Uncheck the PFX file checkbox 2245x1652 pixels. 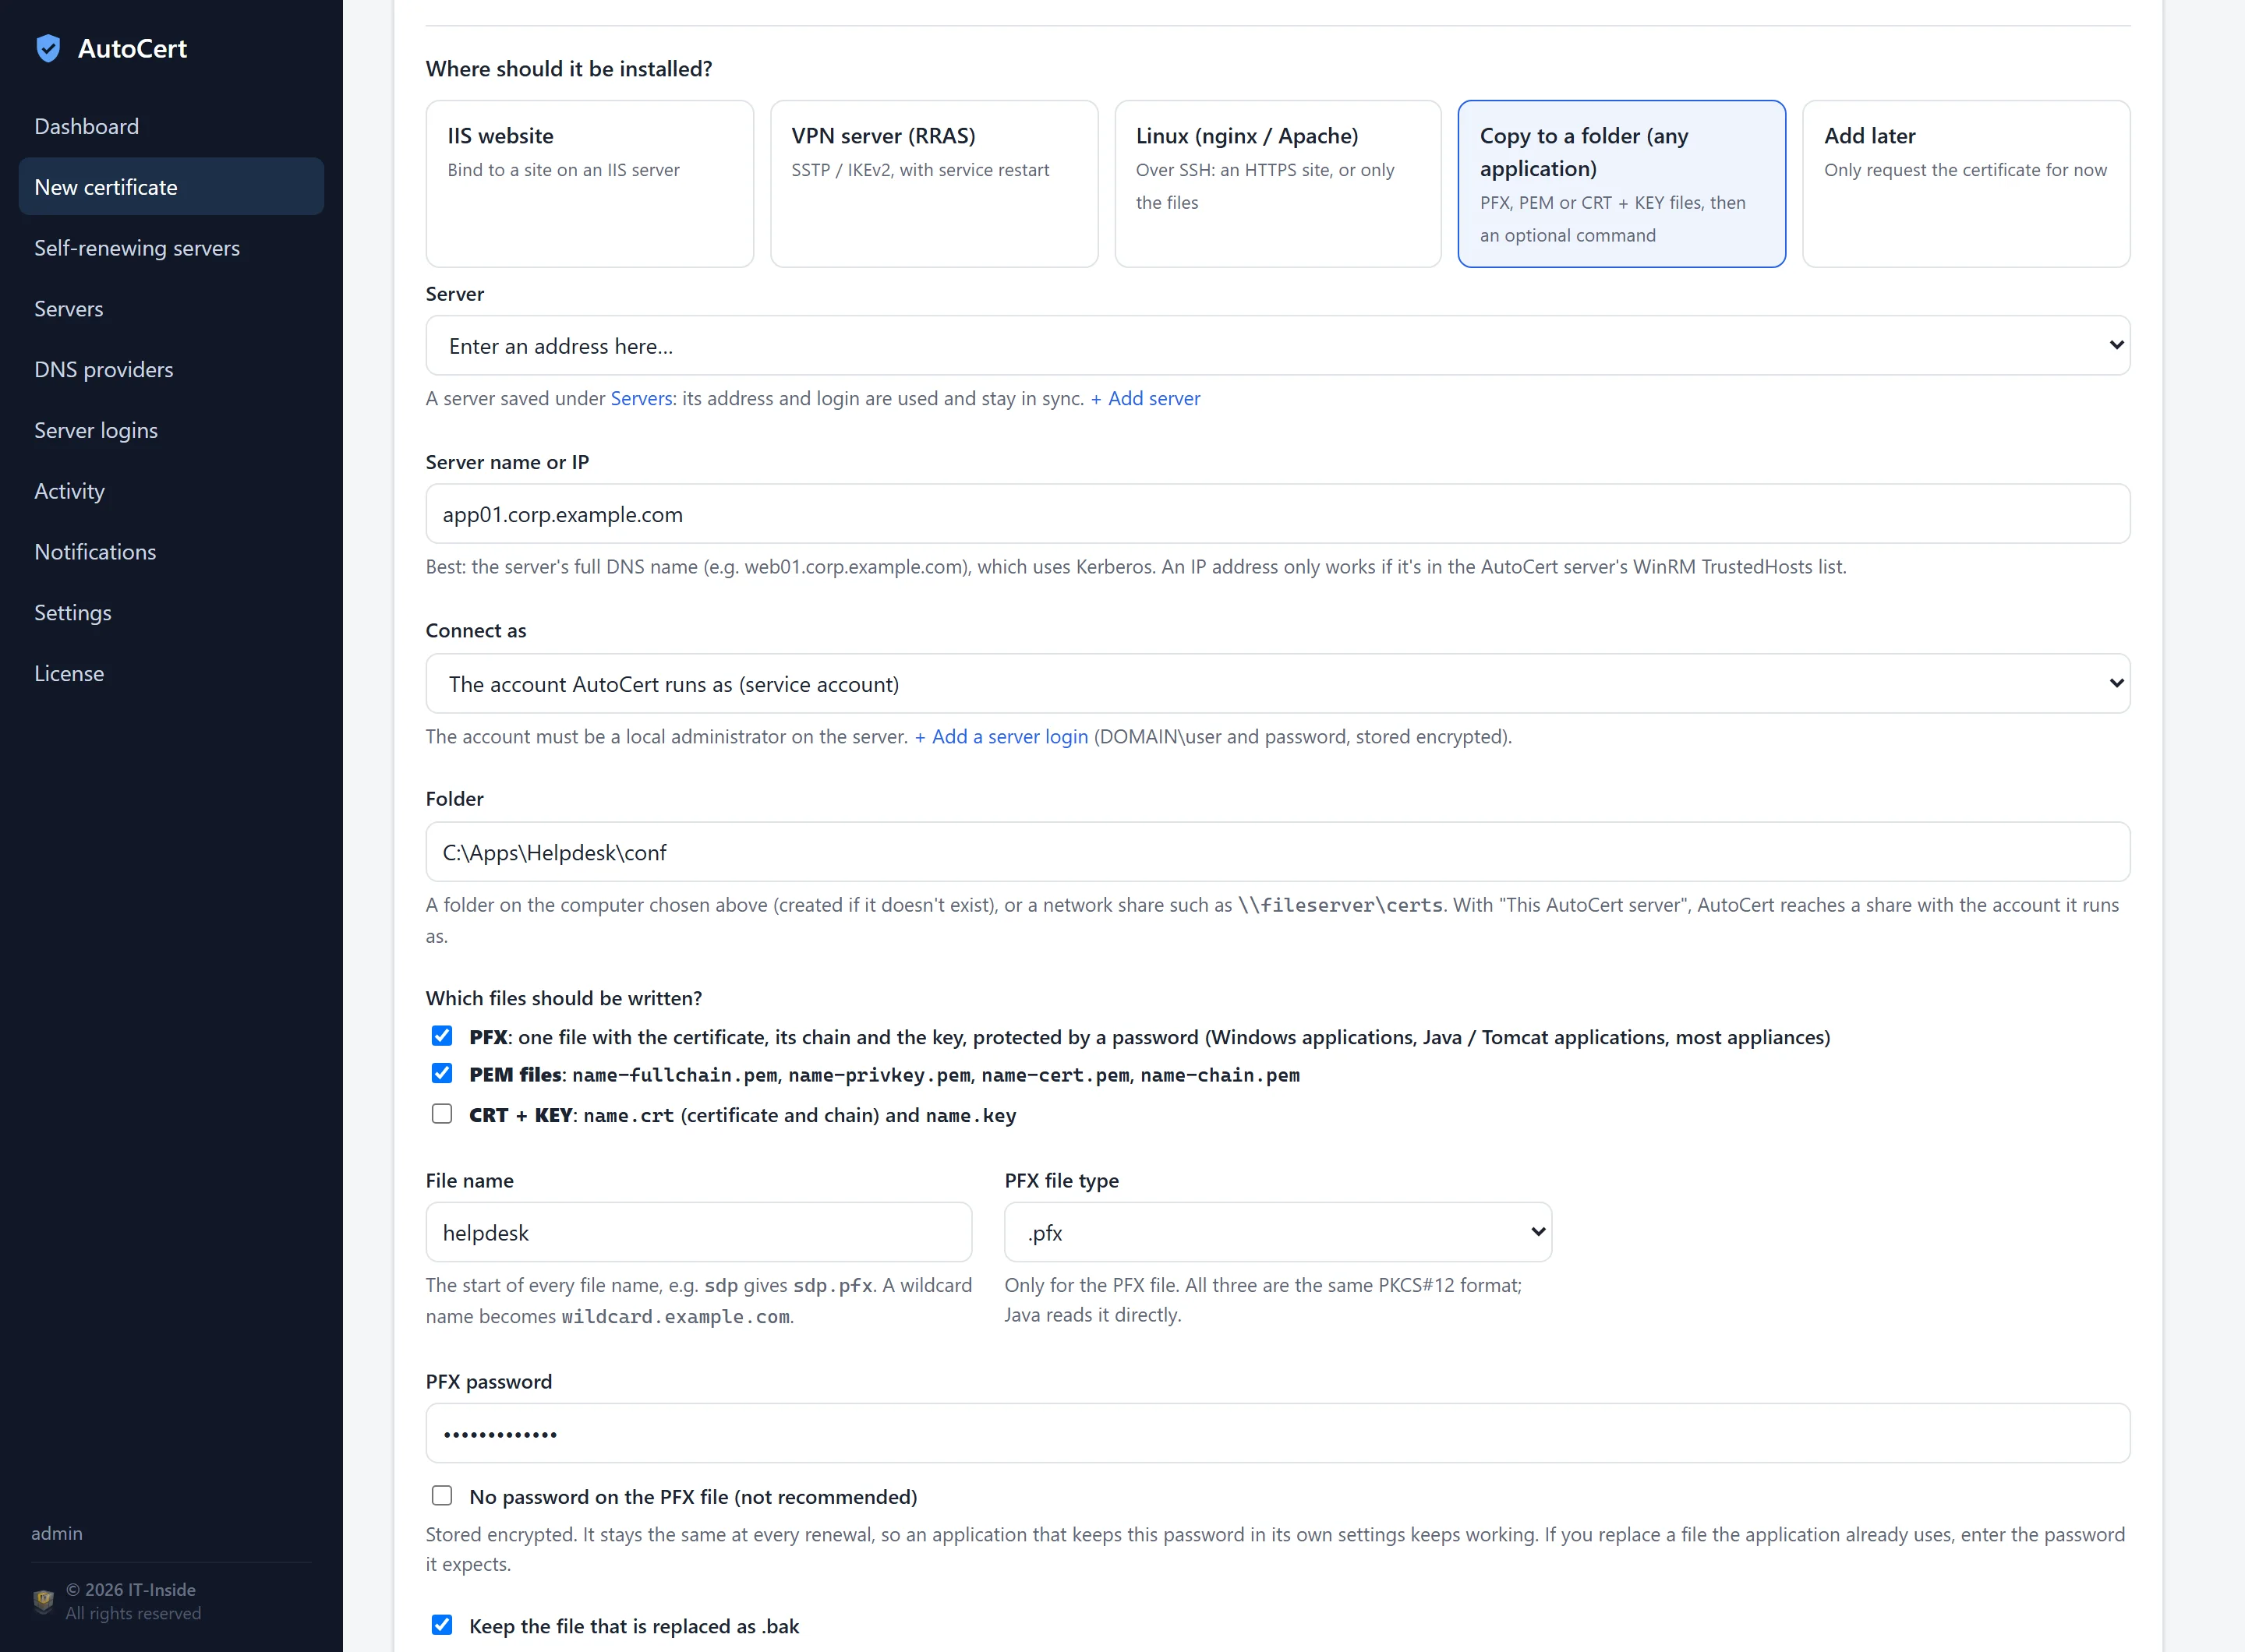[441, 1036]
